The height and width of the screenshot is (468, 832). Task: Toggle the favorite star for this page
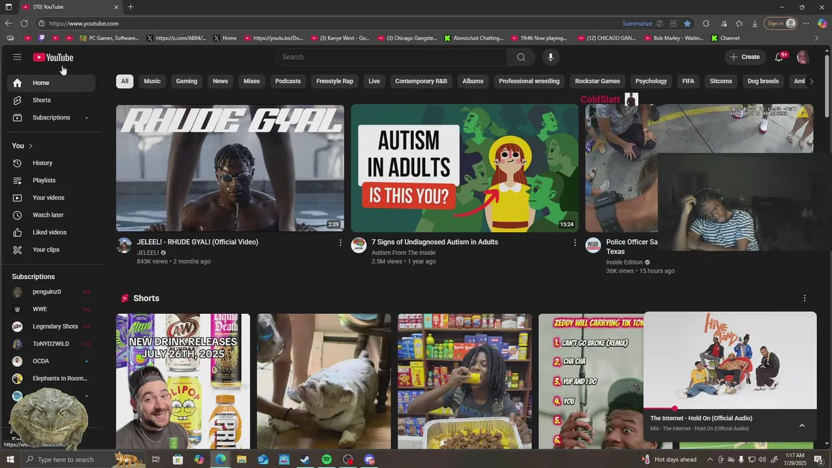(687, 23)
